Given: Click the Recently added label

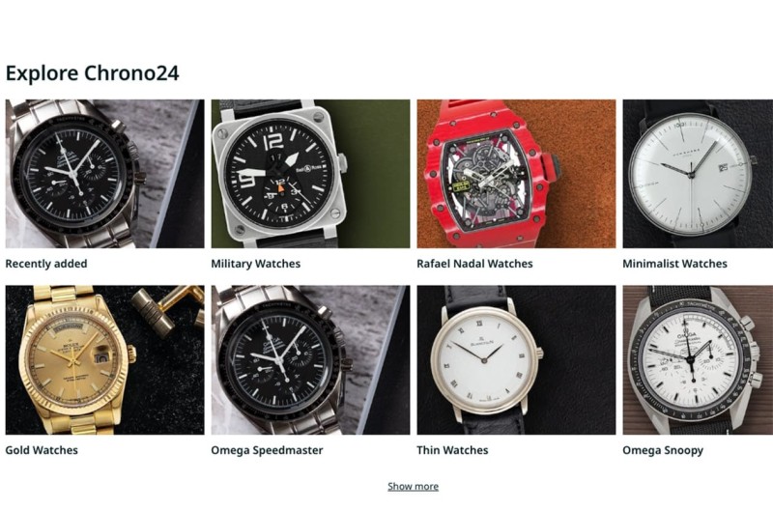Looking at the screenshot, I should tap(46, 264).
